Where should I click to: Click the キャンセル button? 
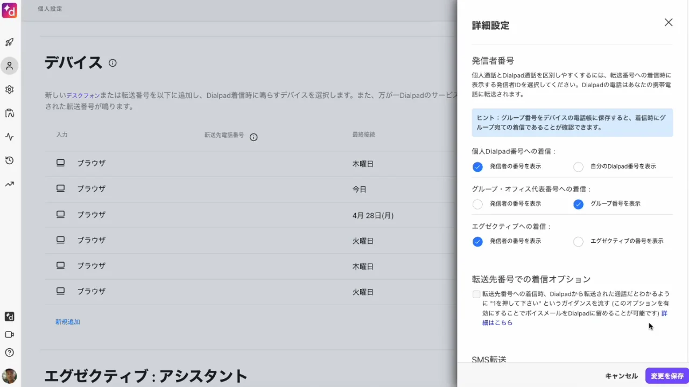(621, 376)
